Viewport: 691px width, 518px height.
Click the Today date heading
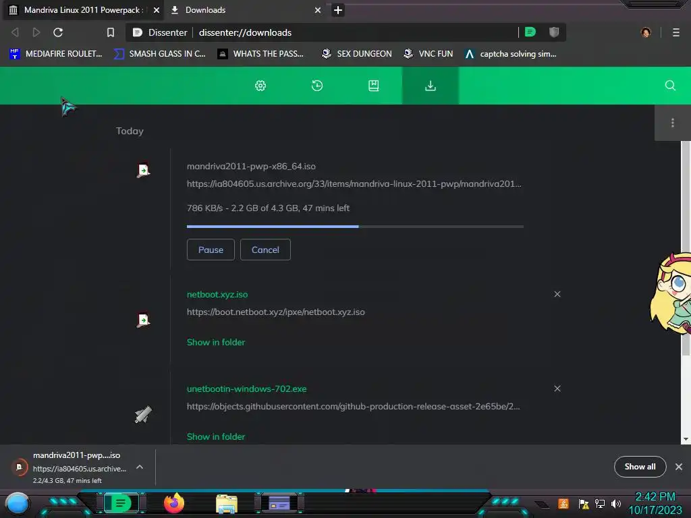click(x=130, y=131)
